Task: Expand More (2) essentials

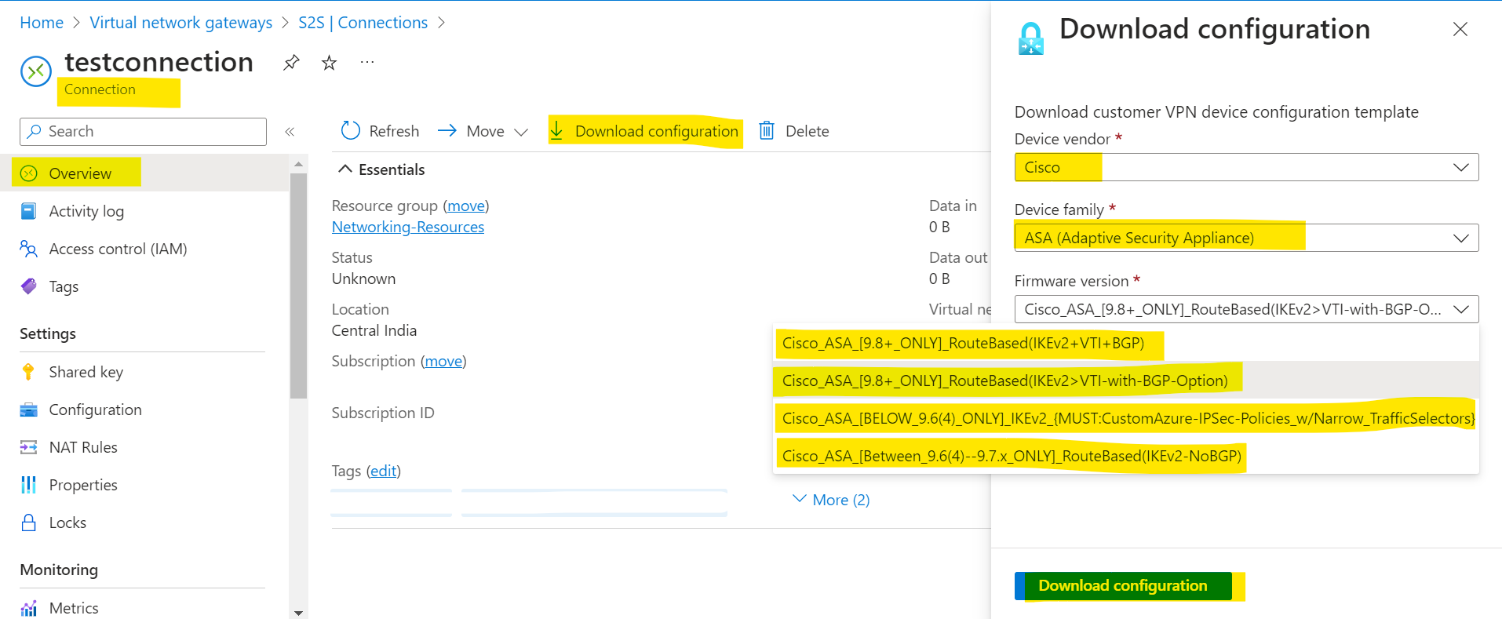Action: tap(831, 500)
